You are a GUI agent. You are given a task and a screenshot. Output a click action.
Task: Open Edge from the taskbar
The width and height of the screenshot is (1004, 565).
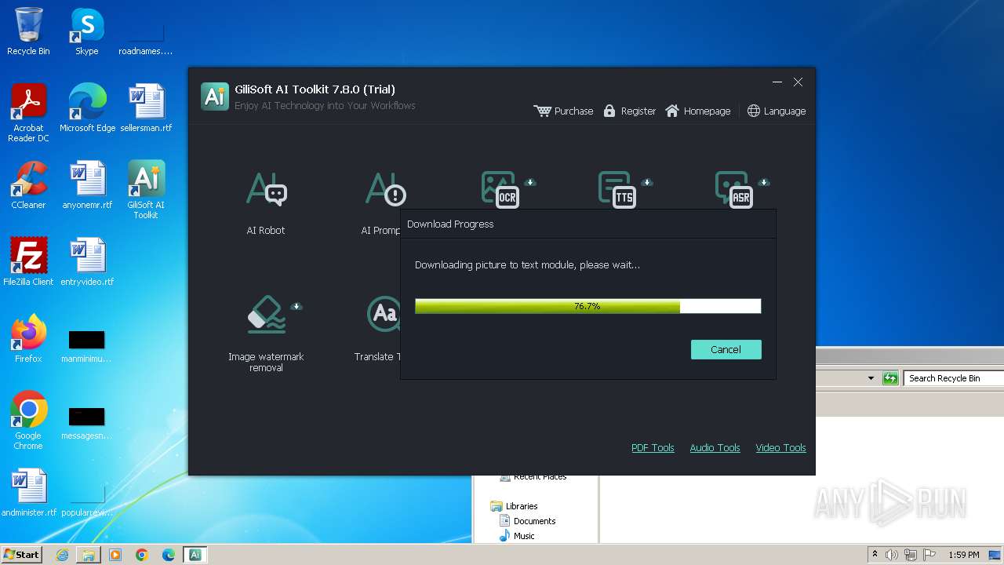[x=169, y=555]
